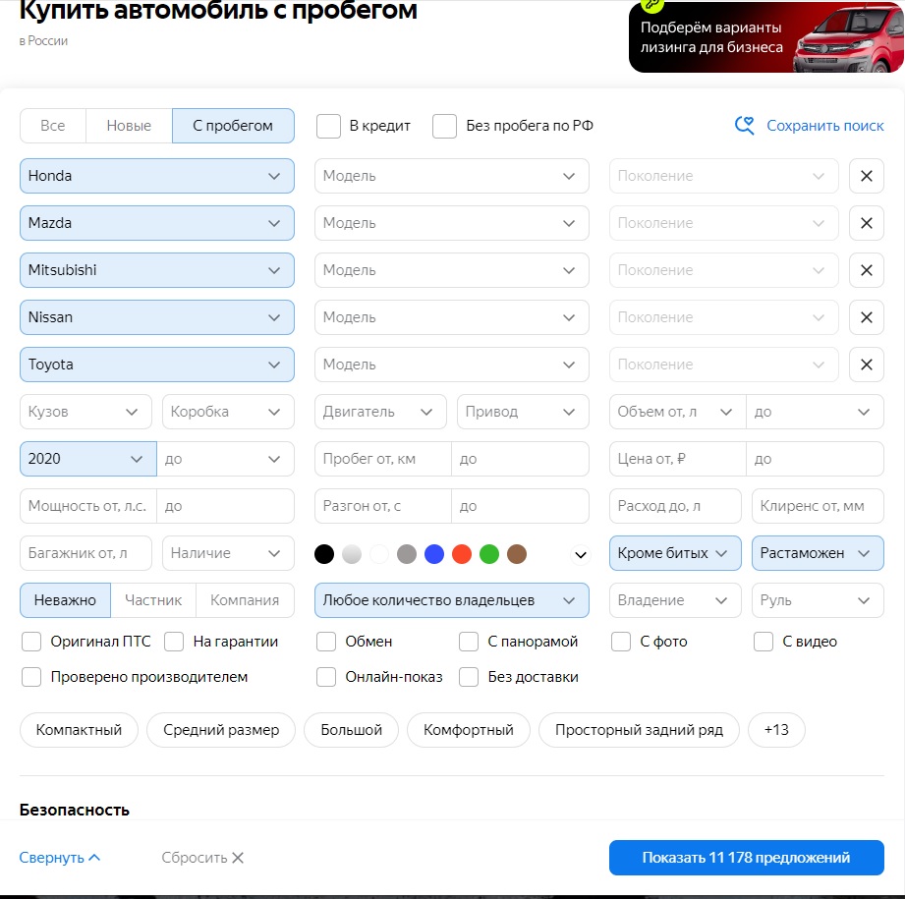Open the Руль steering dropdown
This screenshot has height=899, width=905.
click(818, 600)
